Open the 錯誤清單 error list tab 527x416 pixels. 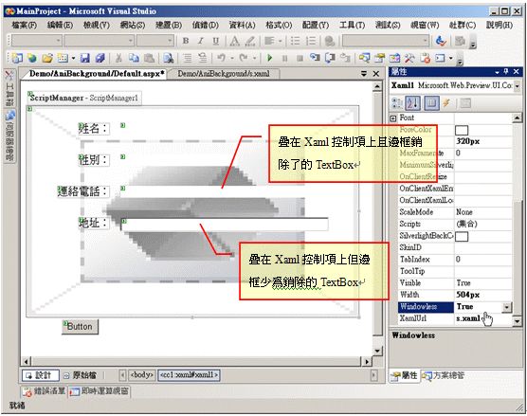45,391
